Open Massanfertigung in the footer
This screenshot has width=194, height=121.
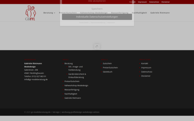point(72,90)
